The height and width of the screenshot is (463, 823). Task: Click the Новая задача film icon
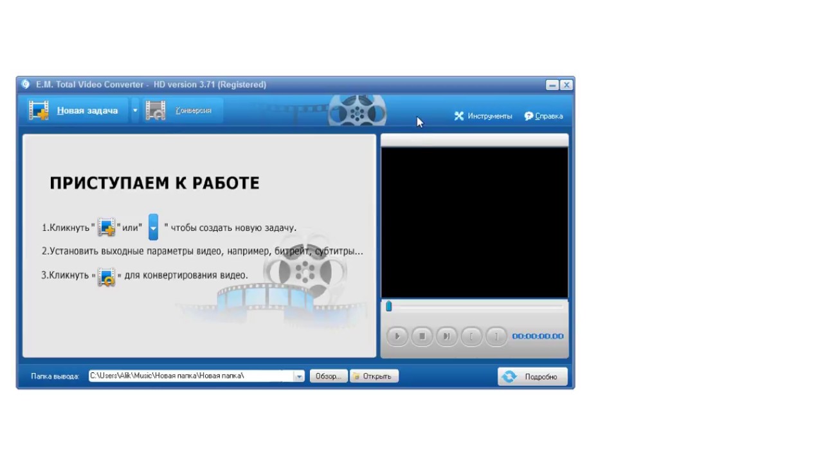tap(39, 111)
